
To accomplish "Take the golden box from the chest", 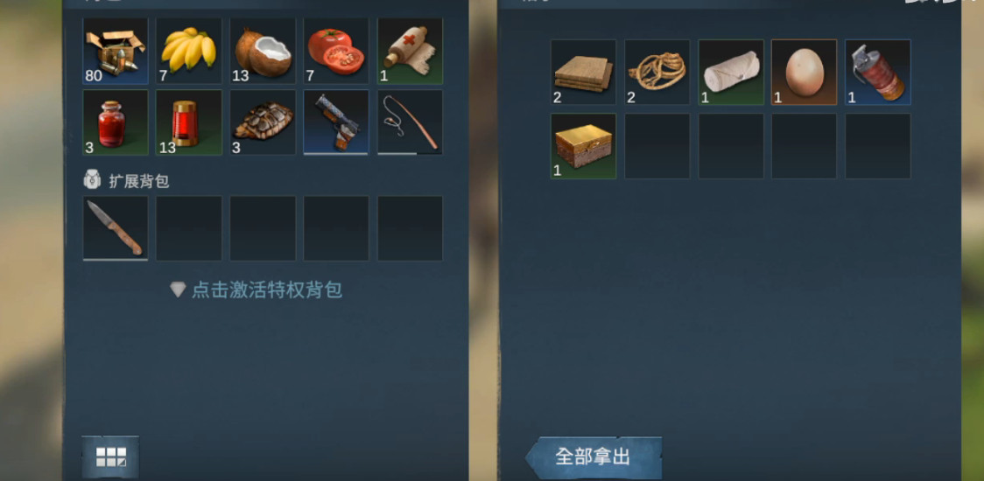I will tap(584, 146).
